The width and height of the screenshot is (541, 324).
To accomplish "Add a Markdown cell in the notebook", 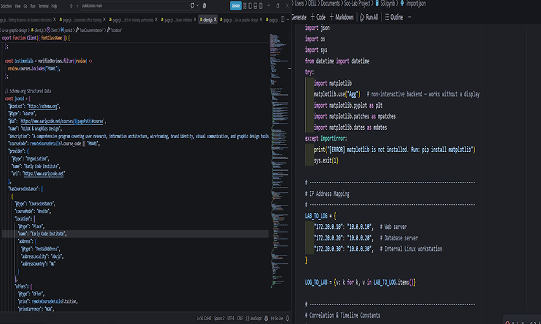I will tap(341, 17).
